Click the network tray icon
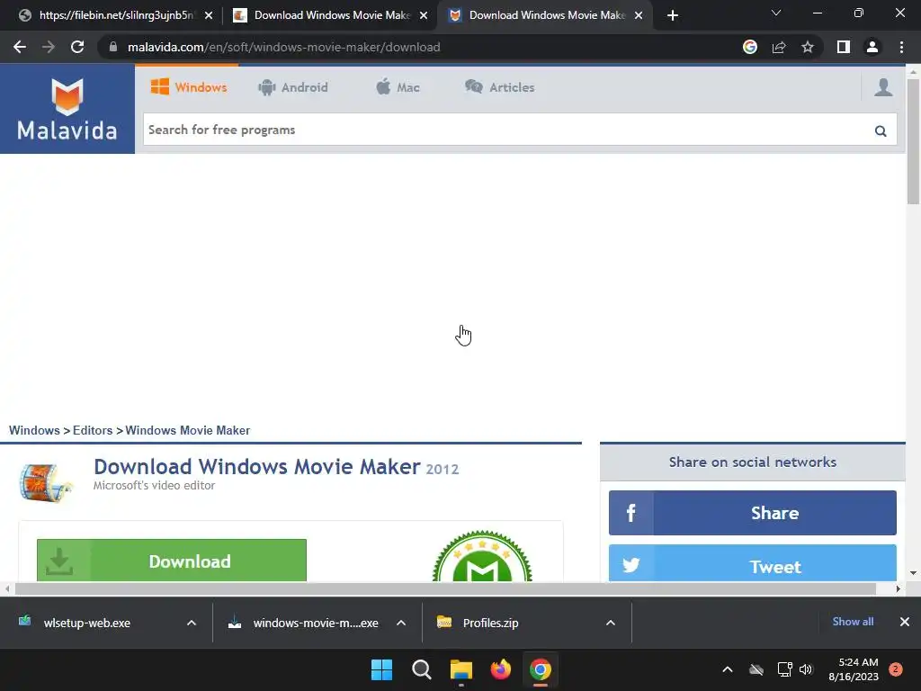This screenshot has width=921, height=691. 784,669
